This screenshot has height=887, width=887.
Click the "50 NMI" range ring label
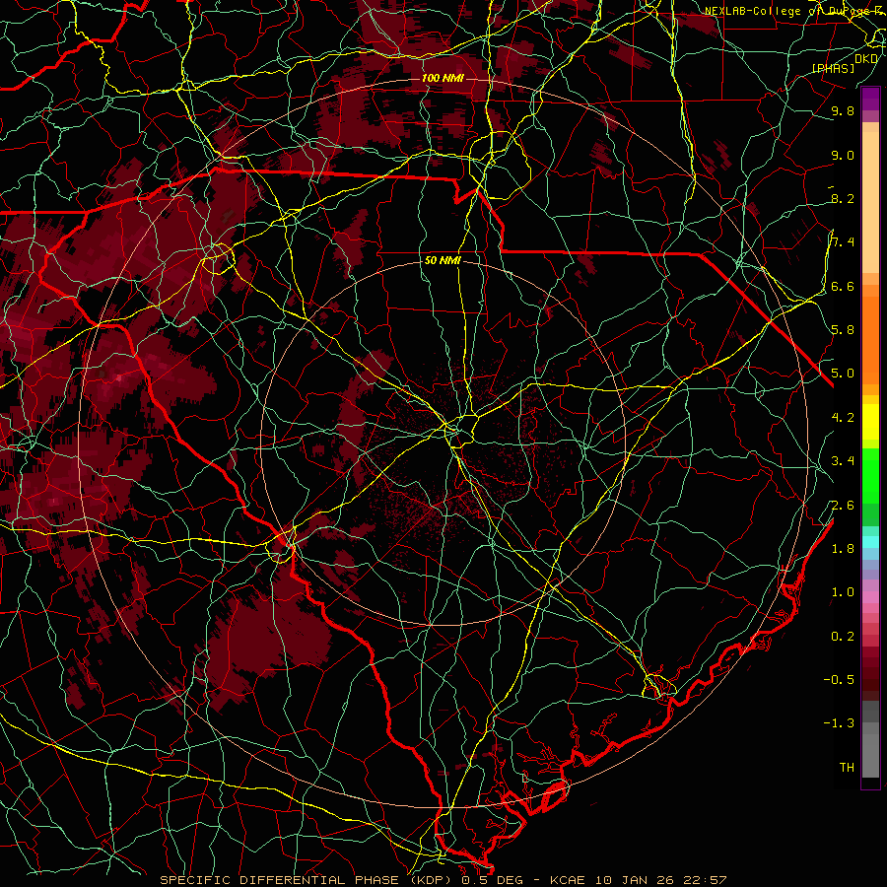[x=443, y=260]
